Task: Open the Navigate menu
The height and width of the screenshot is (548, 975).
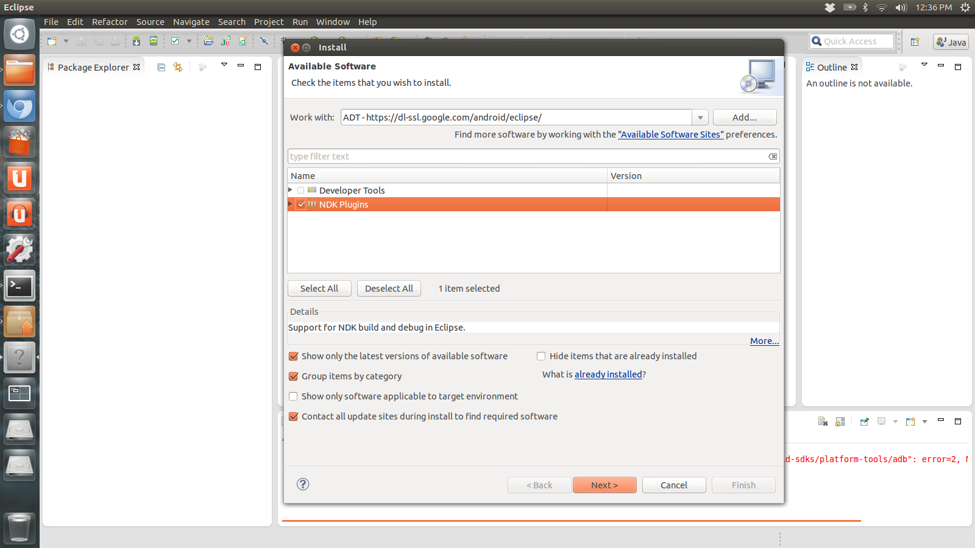Action: pos(191,22)
